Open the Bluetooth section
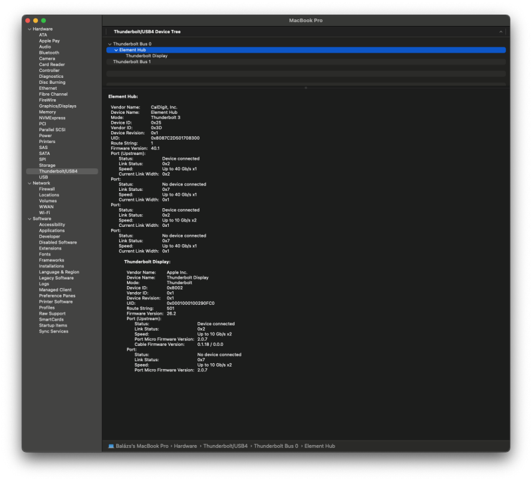Screen dimensions: 532x481 [x=49, y=53]
